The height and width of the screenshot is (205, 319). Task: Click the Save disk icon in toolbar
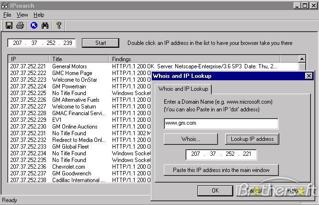pyautogui.click(x=9, y=26)
